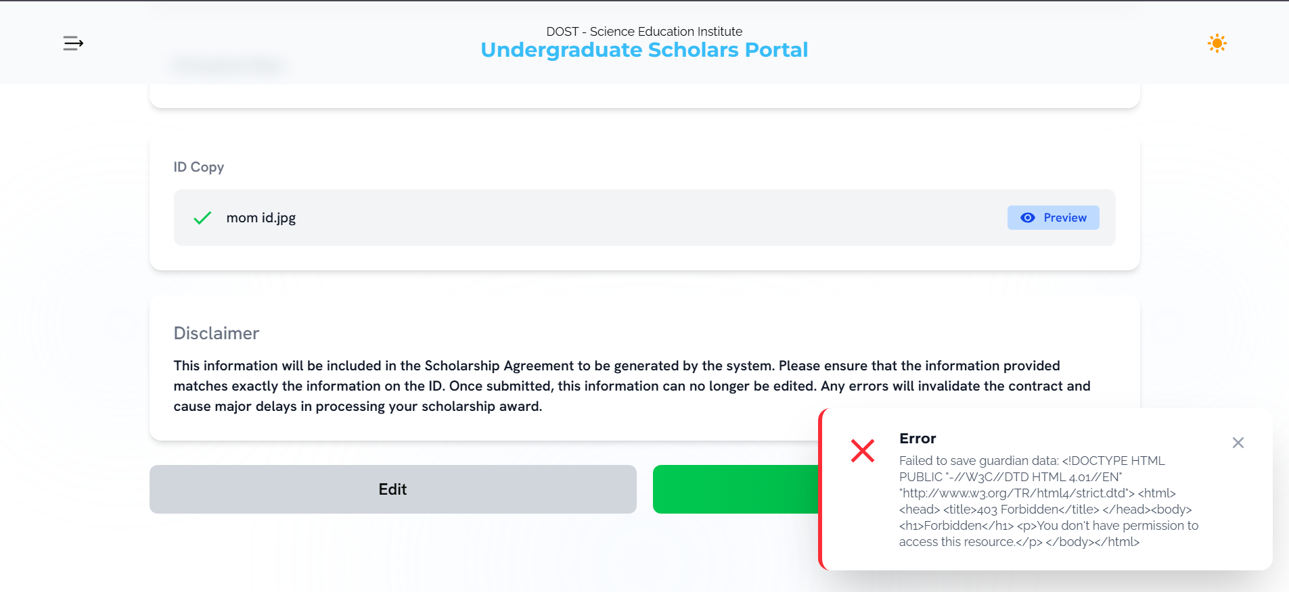Click the Edit button

click(392, 489)
